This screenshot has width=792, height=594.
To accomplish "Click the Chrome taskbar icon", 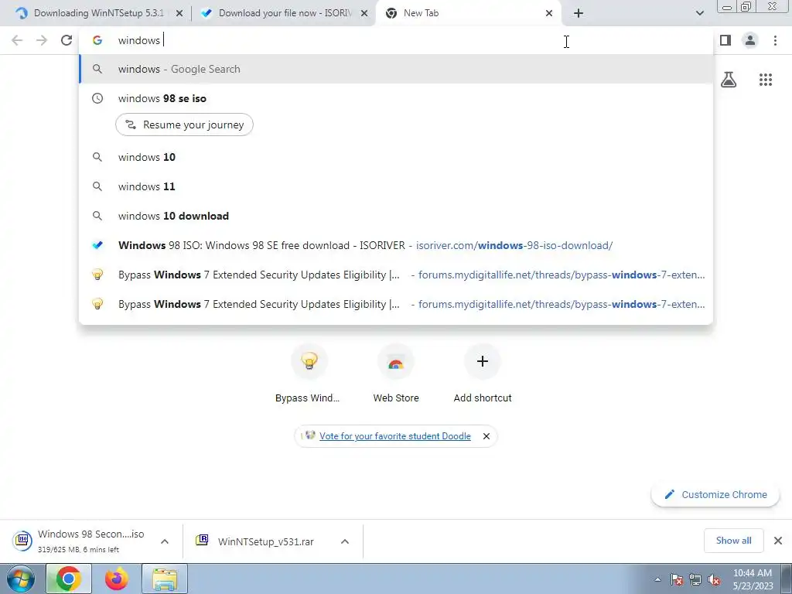I will point(69,579).
